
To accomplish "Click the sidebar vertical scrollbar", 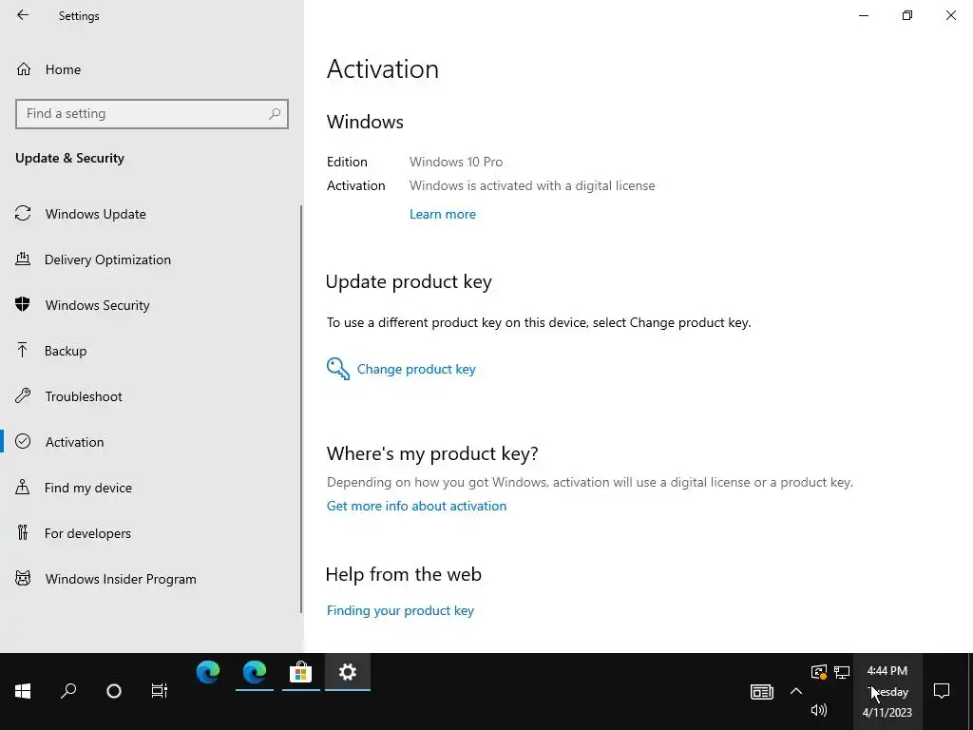I will click(x=301, y=410).
